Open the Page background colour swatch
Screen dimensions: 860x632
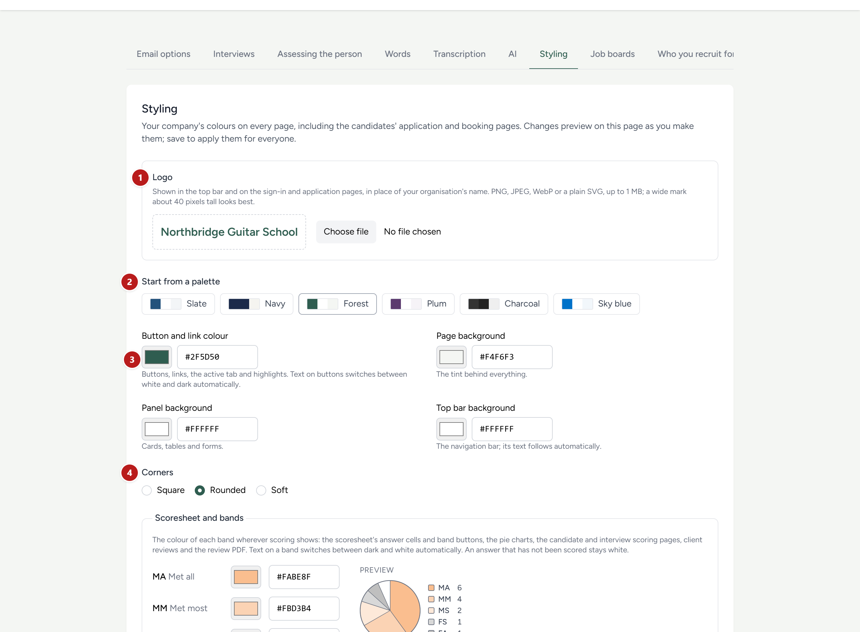pyautogui.click(x=451, y=357)
